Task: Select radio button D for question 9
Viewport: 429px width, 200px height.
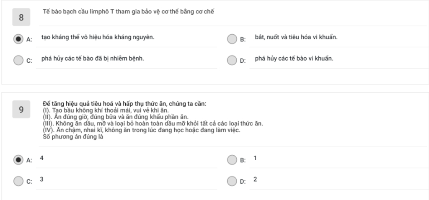Action: pos(232,181)
